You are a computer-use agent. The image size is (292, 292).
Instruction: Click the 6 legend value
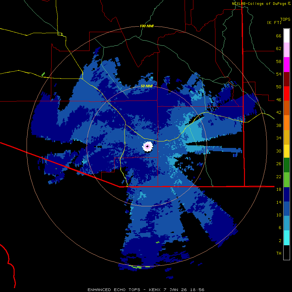[x=280, y=228]
